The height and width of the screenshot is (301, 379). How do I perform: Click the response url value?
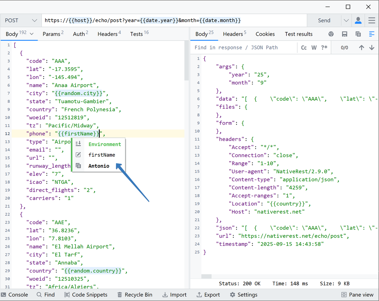tap(293, 236)
